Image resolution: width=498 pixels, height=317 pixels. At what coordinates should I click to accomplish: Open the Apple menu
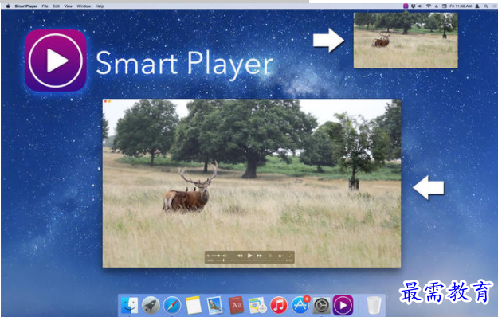[8, 6]
